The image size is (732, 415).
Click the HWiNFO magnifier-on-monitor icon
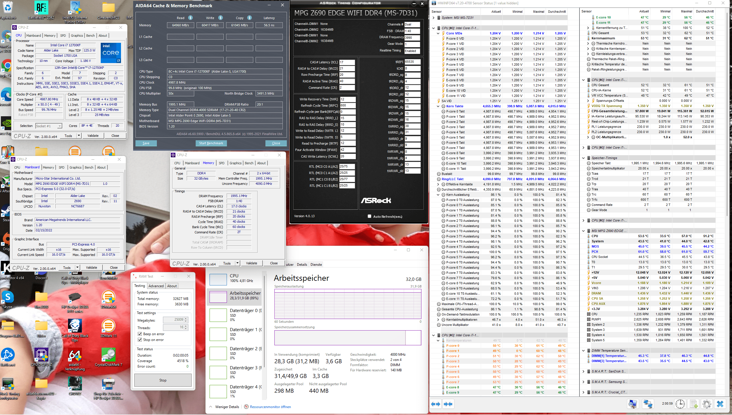point(633,404)
